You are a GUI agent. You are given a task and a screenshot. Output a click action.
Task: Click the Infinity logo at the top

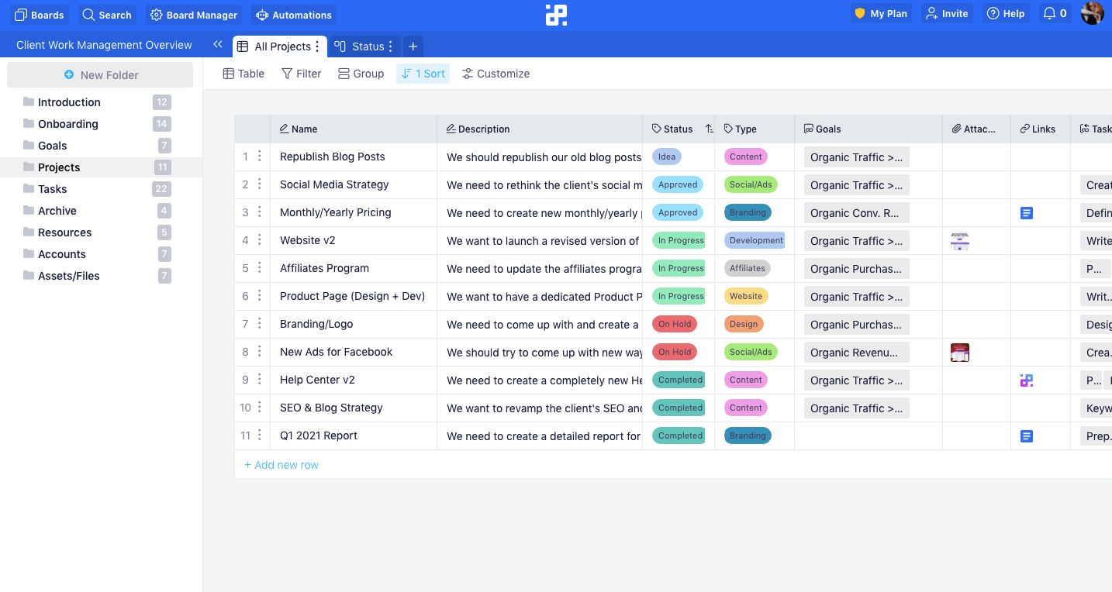(x=555, y=15)
